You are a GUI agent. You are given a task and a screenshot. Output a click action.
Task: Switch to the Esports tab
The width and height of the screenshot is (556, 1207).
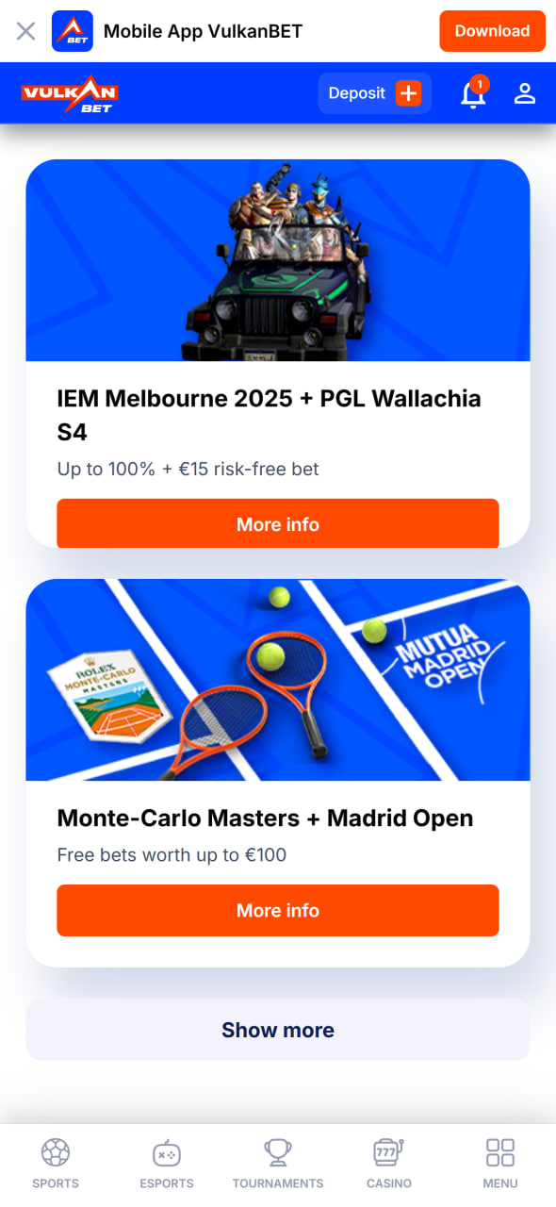pos(167,1164)
